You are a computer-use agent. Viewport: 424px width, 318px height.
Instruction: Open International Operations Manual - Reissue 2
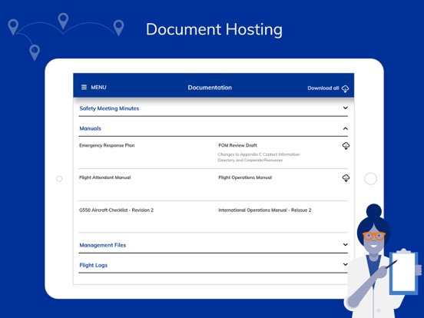point(265,210)
